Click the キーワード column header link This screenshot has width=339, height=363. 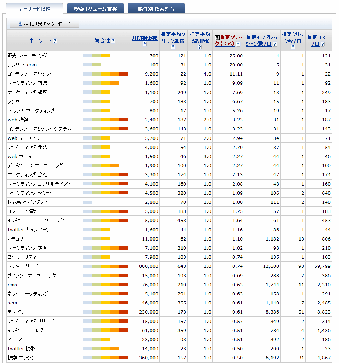[41, 41]
